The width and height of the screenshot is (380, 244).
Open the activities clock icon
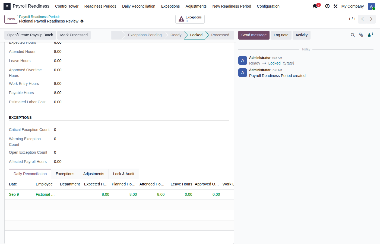[327, 6]
